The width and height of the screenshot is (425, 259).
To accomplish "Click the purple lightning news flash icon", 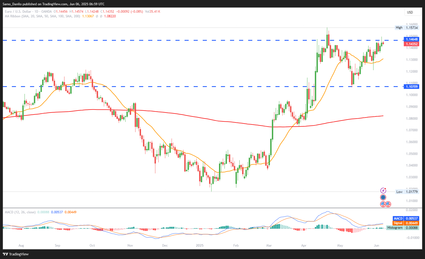I will click(383, 190).
